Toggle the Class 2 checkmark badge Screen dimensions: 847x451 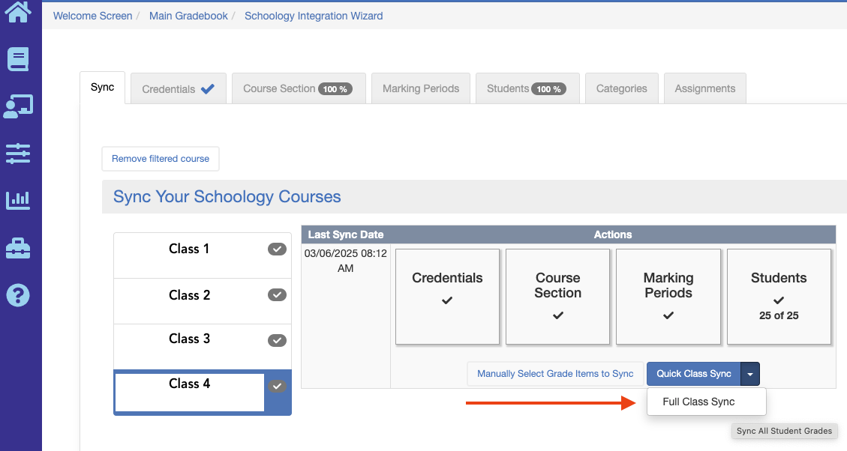(x=278, y=295)
